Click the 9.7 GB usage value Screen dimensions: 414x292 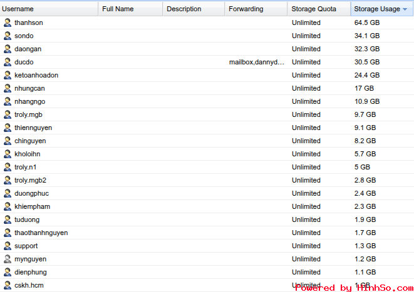(x=365, y=114)
